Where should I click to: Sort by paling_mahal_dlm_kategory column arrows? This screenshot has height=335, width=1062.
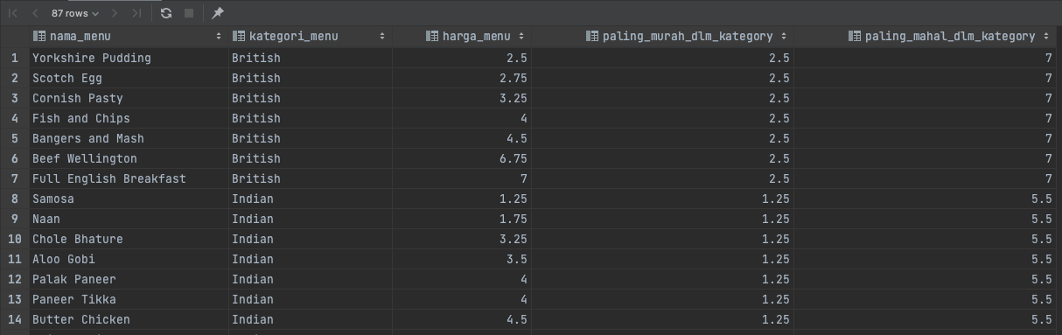1046,37
